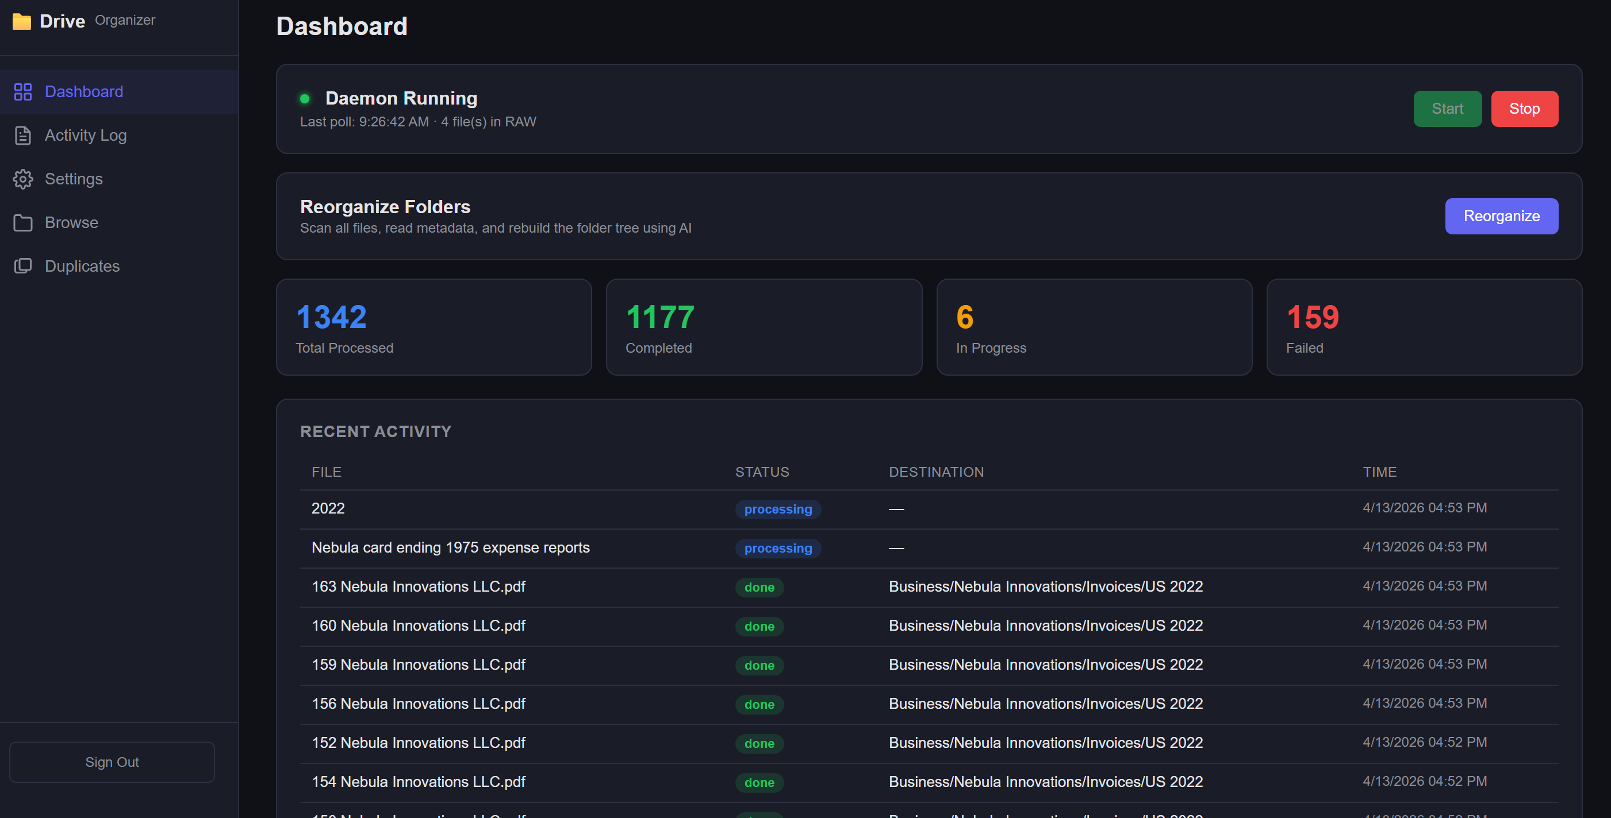Click the Browse folder icon
Screen dimensions: 1611x818
(23, 223)
